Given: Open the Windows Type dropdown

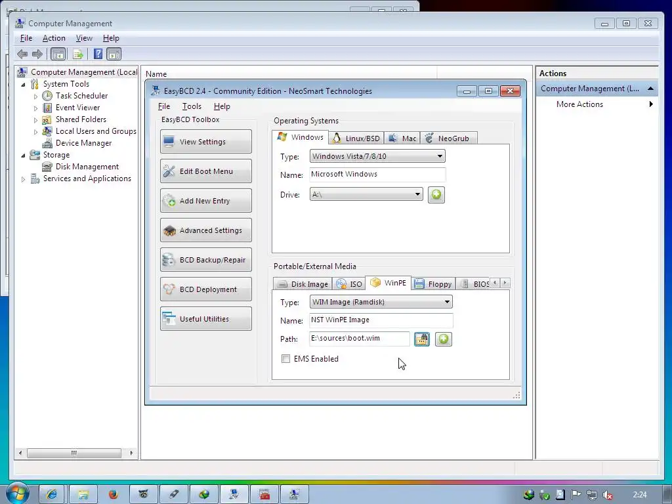Looking at the screenshot, I should point(377,156).
